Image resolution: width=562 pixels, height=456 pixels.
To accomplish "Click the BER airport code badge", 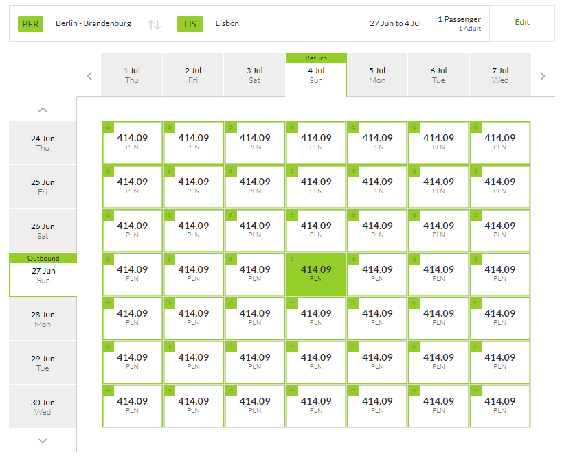I will tap(30, 24).
